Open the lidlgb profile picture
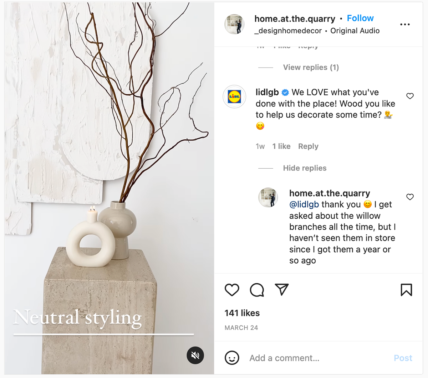 234,96
